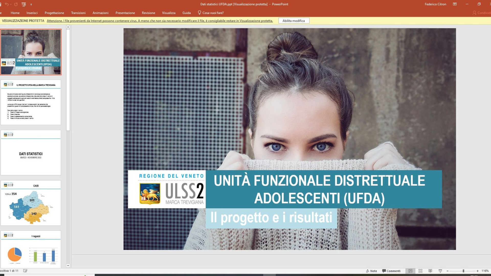Image resolution: width=491 pixels, height=276 pixels.
Task: Expand Customize Quick Access Toolbar dropdown
Action: [31, 4]
